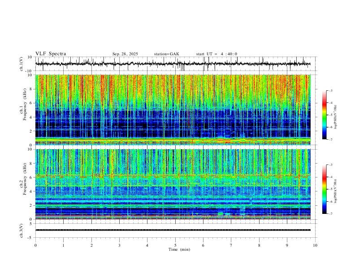
Task: Click the ch.2 colorbar log(PSD) label
Action: point(335,191)
